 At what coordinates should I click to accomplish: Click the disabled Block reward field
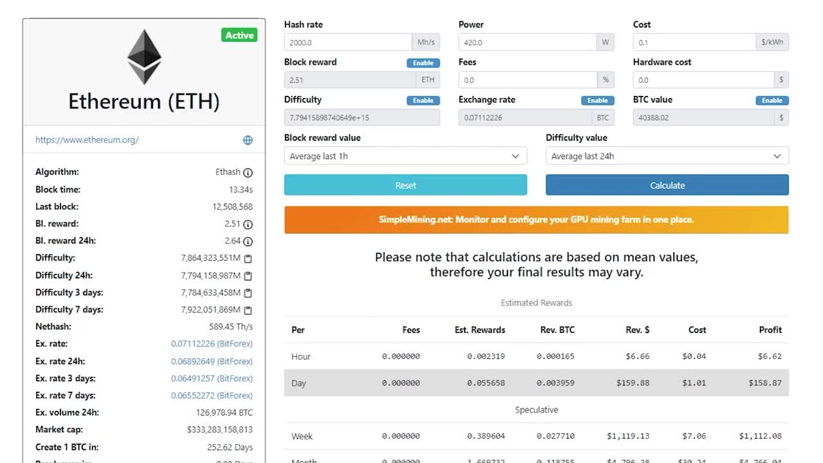[x=350, y=80]
